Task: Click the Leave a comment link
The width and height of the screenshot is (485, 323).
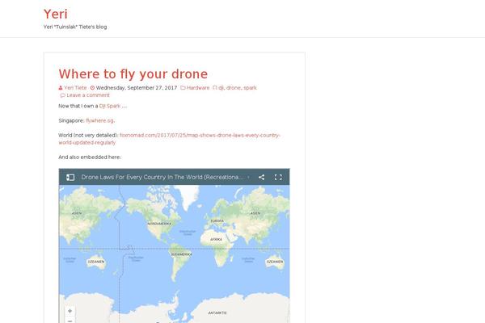Action: [88, 95]
